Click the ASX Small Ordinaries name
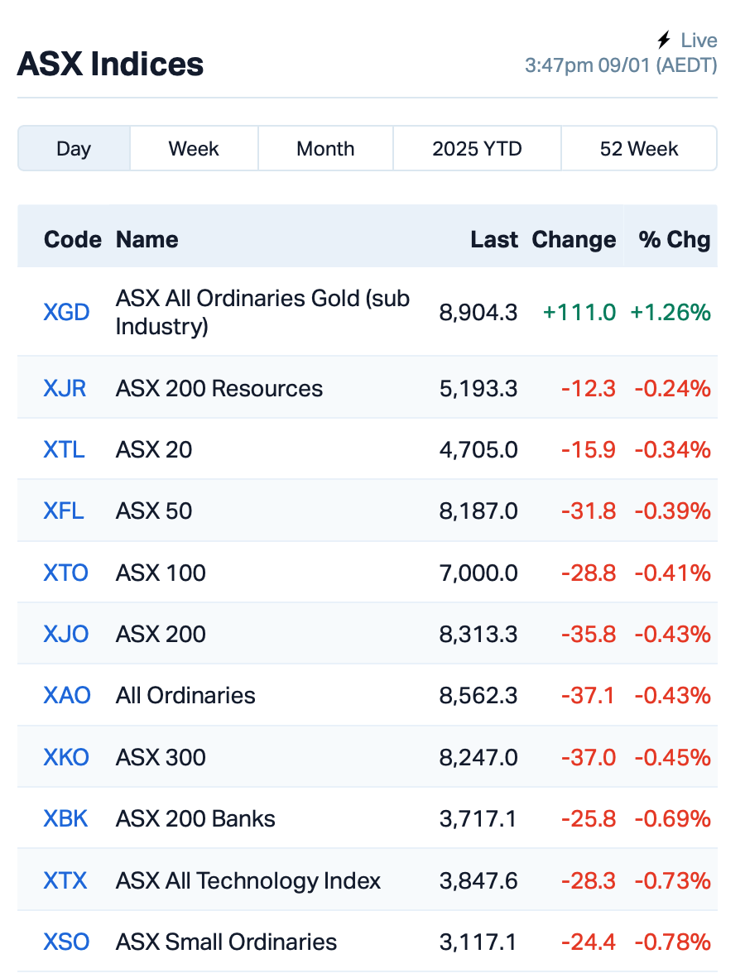745x978 pixels. (x=227, y=942)
